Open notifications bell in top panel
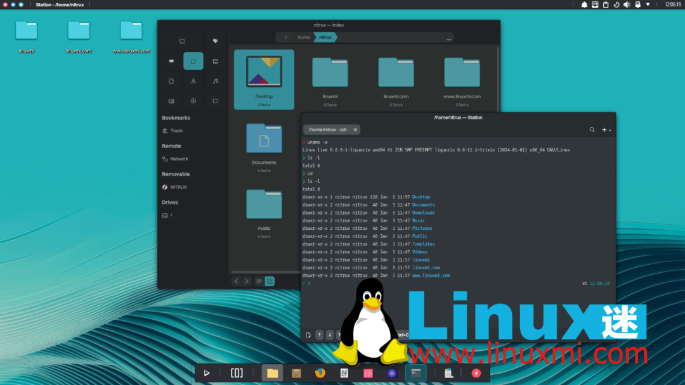The image size is (685, 385). (x=584, y=5)
